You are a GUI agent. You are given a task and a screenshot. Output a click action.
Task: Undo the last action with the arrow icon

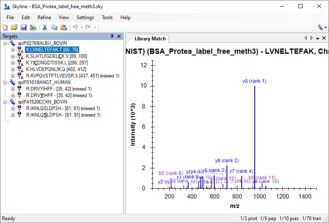click(x=76, y=27)
